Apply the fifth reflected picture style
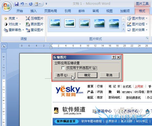 [x=114, y=24]
